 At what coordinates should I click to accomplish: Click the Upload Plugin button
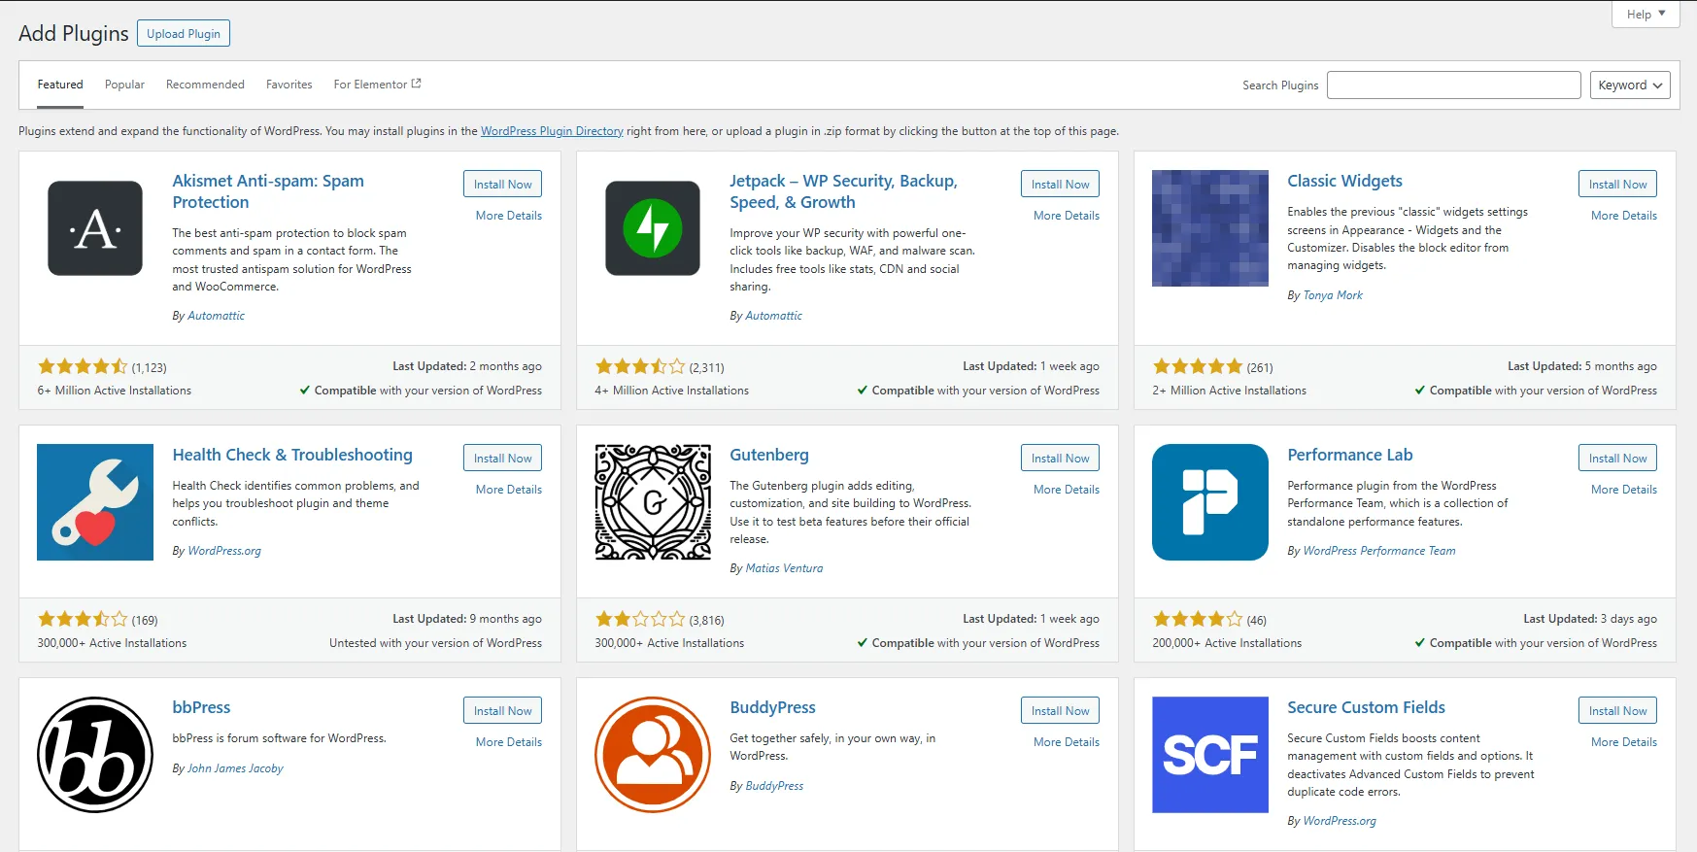(x=184, y=34)
